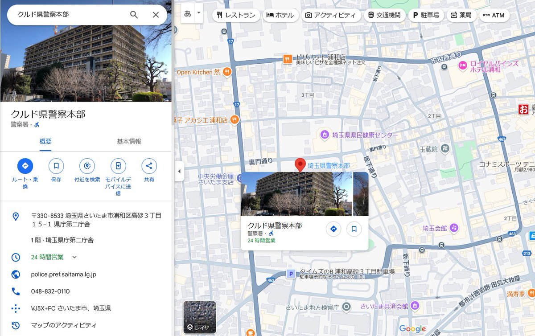Screen dimensions: 535x336
Task: Open the 概要 tab
Action: pyautogui.click(x=45, y=141)
